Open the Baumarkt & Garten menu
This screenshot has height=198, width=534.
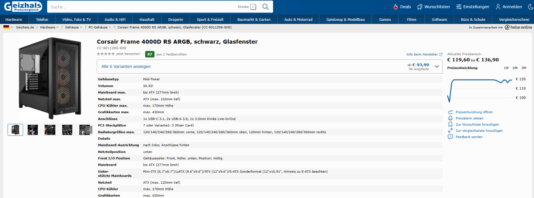pos(254,20)
